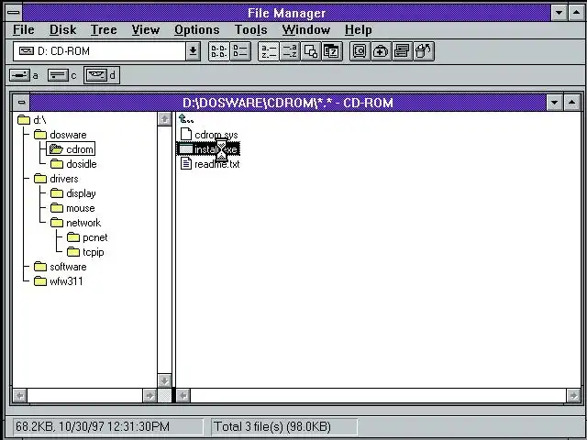
Task: Open File Manager control menu box
Action: pyautogui.click(x=14, y=13)
